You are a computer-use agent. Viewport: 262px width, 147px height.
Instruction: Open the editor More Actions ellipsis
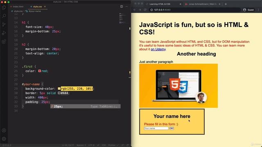(126, 7)
